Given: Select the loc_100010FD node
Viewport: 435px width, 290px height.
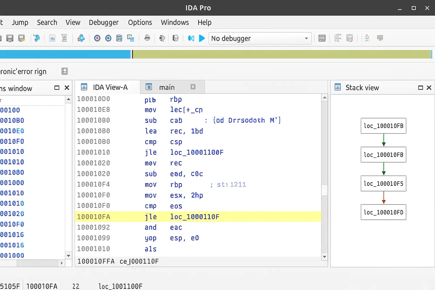Looking at the screenshot, I should [383, 212].
